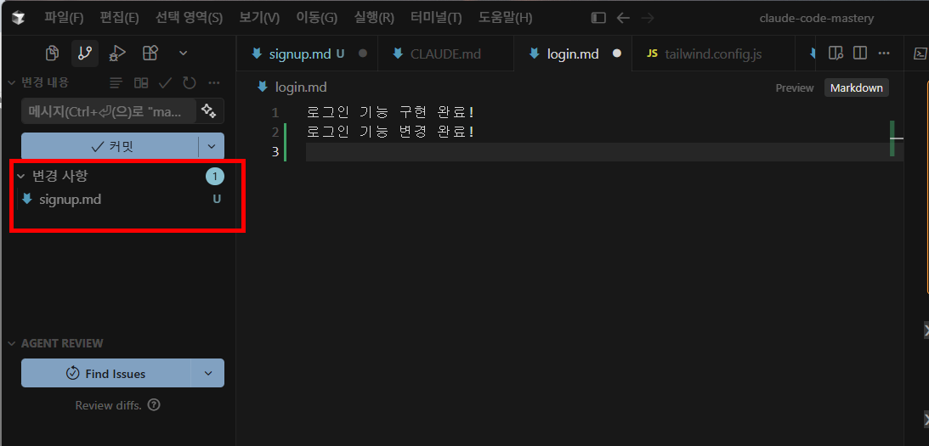Click text line 로그인 기능 구현 완료!
This screenshot has height=446, width=929.
[391, 112]
